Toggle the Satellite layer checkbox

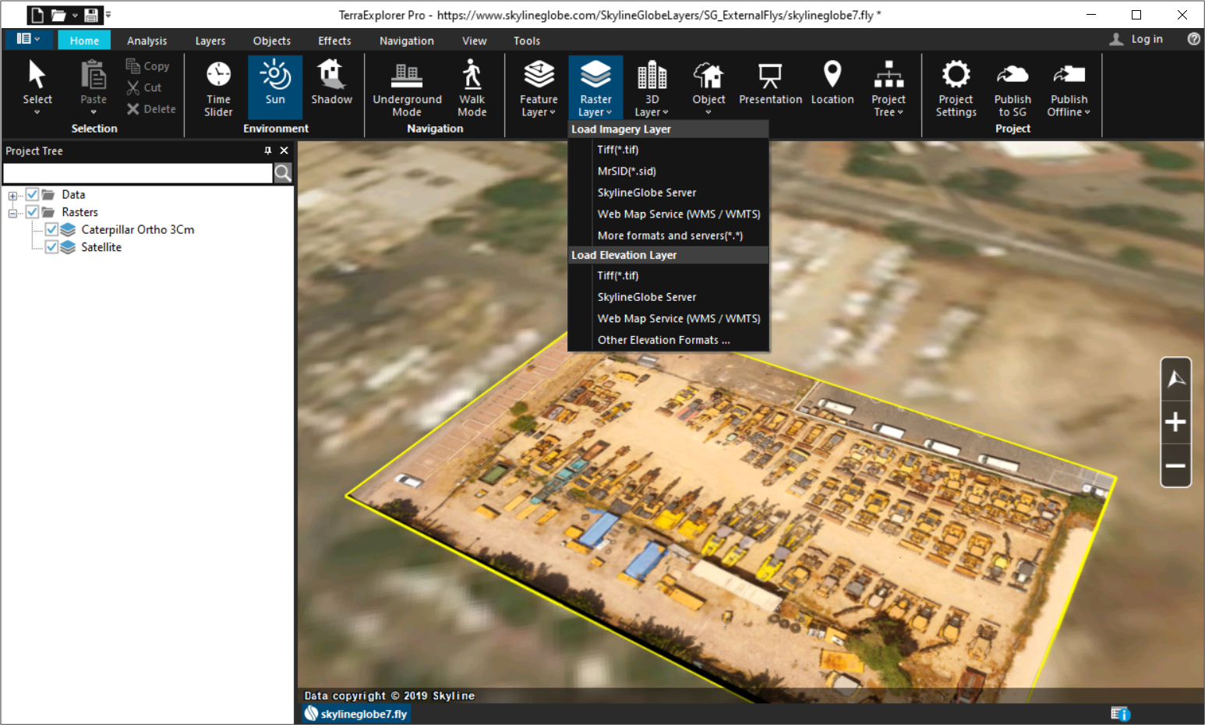(x=51, y=247)
